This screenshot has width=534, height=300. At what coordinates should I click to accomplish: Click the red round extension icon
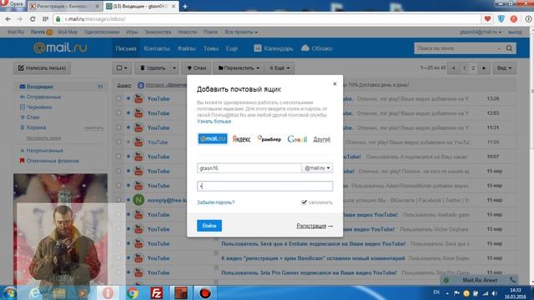(514, 19)
